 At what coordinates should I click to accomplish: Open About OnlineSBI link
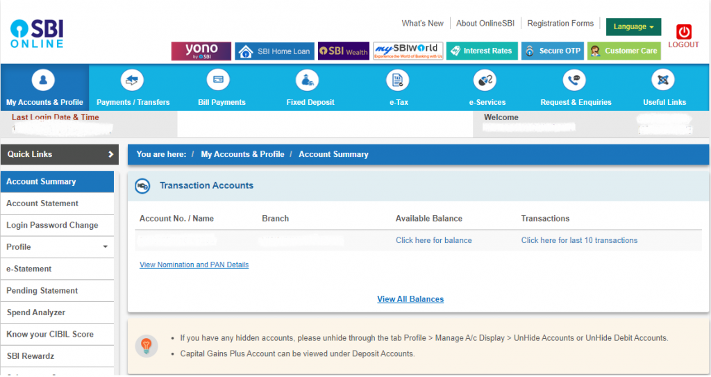pos(485,23)
